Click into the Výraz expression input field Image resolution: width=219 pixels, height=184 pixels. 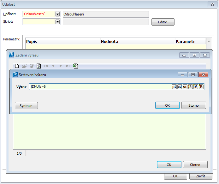(100, 86)
